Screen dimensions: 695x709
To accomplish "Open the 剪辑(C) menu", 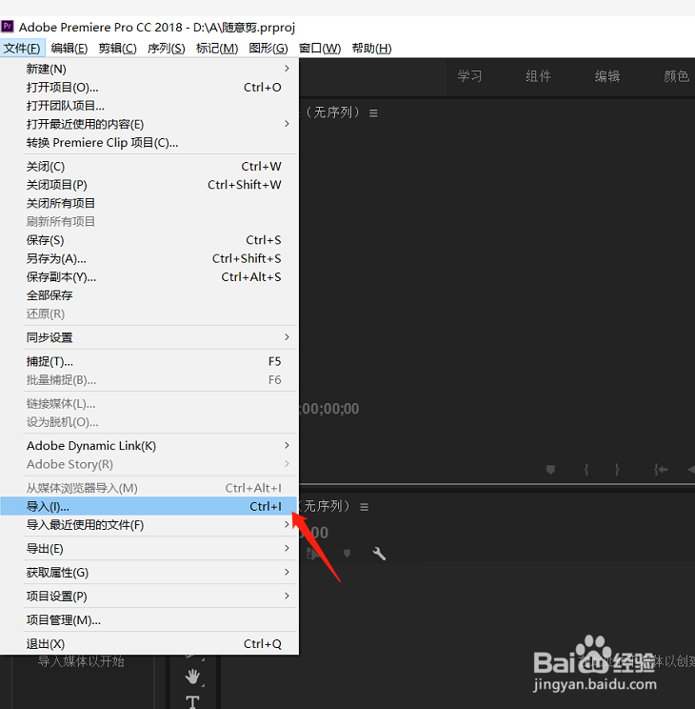I will click(117, 48).
